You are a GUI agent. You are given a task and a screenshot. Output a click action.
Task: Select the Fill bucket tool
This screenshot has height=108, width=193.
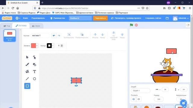coord(27,71)
